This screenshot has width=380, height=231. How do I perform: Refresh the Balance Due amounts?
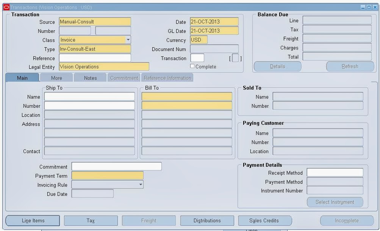pyautogui.click(x=349, y=66)
